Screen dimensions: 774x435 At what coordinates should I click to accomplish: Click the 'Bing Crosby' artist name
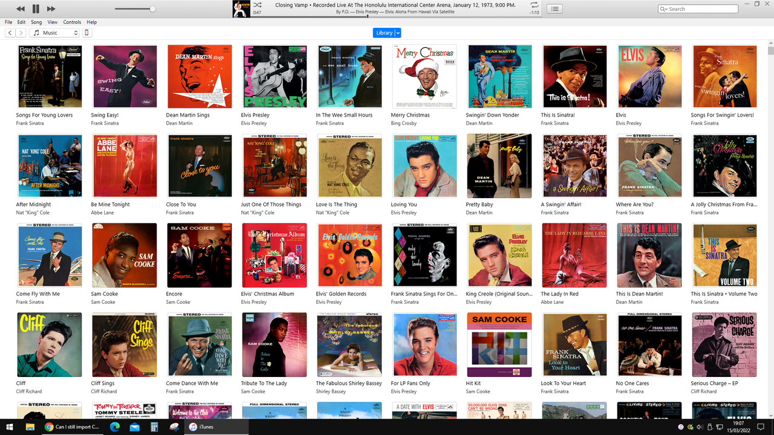(404, 123)
